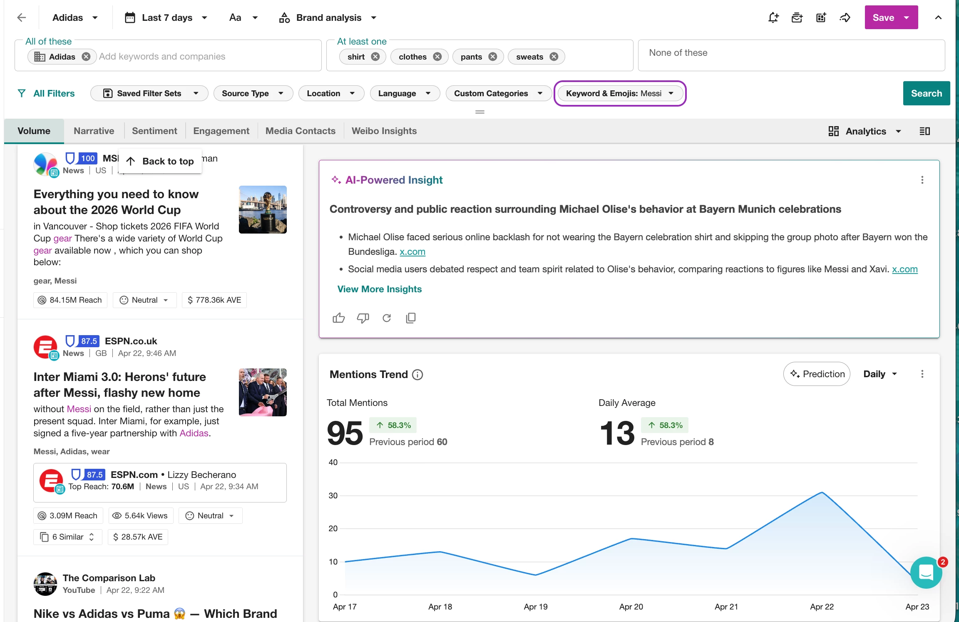Switch to the Sentiment tab
Image resolution: width=959 pixels, height=622 pixels.
154,131
